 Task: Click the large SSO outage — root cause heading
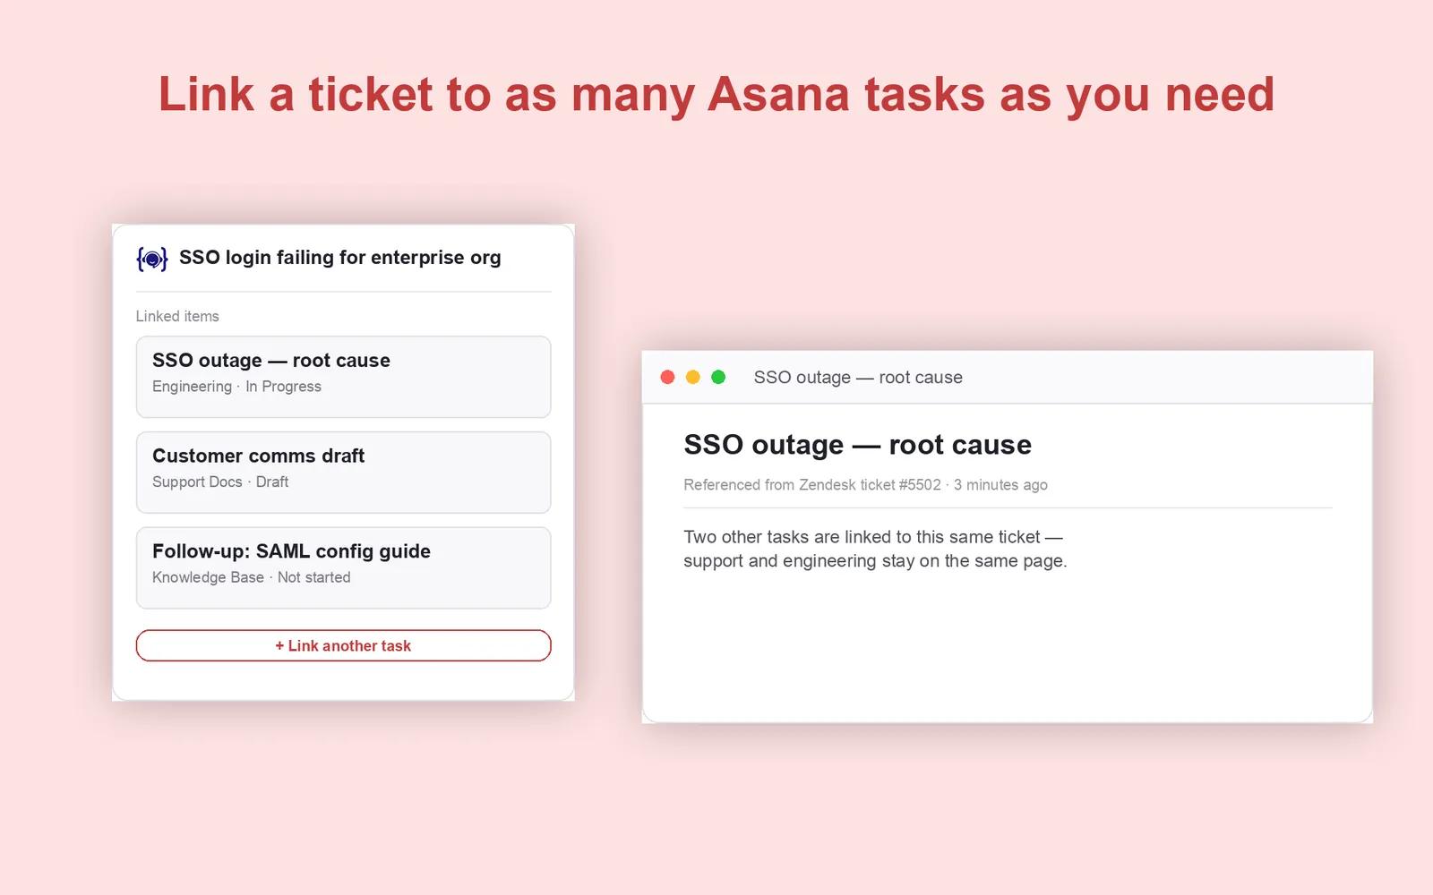(857, 445)
